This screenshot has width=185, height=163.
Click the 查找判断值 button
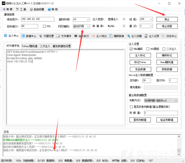tap(140, 120)
